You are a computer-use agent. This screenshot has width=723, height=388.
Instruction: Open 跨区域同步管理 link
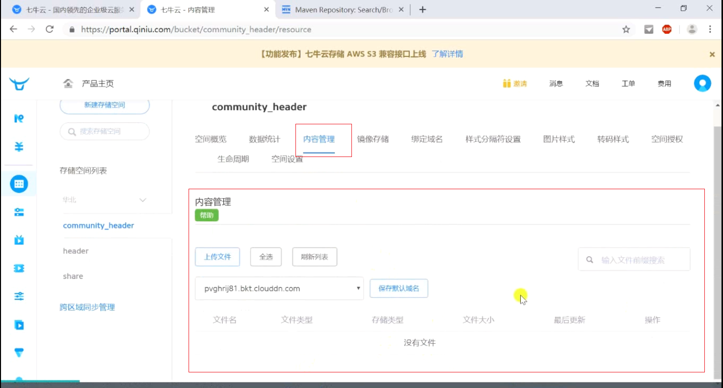tap(87, 307)
